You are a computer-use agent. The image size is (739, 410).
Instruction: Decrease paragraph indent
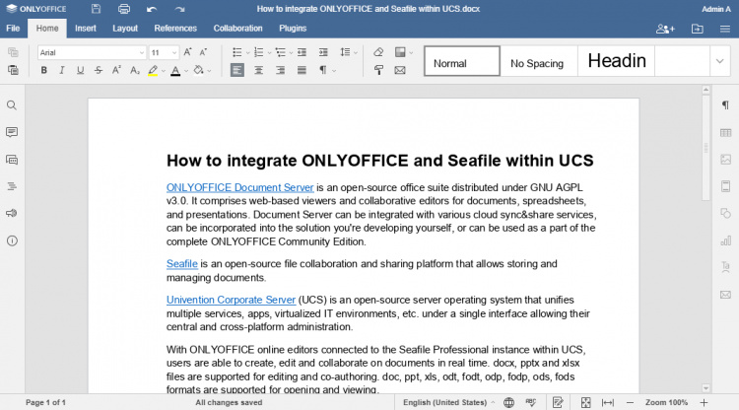point(302,52)
